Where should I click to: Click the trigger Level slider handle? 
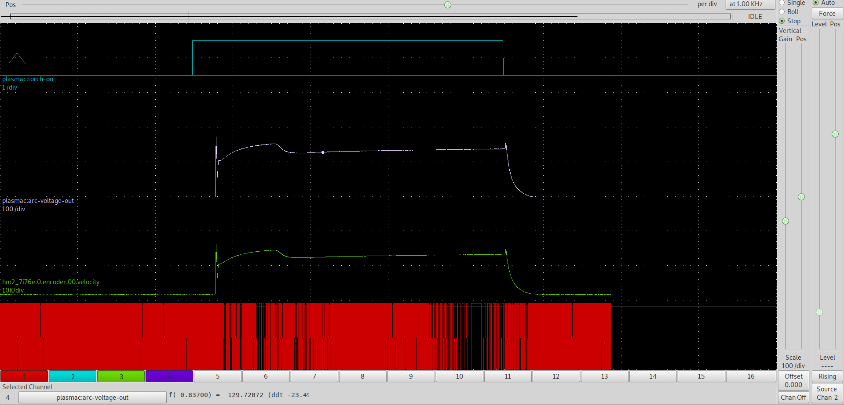pyautogui.click(x=819, y=312)
